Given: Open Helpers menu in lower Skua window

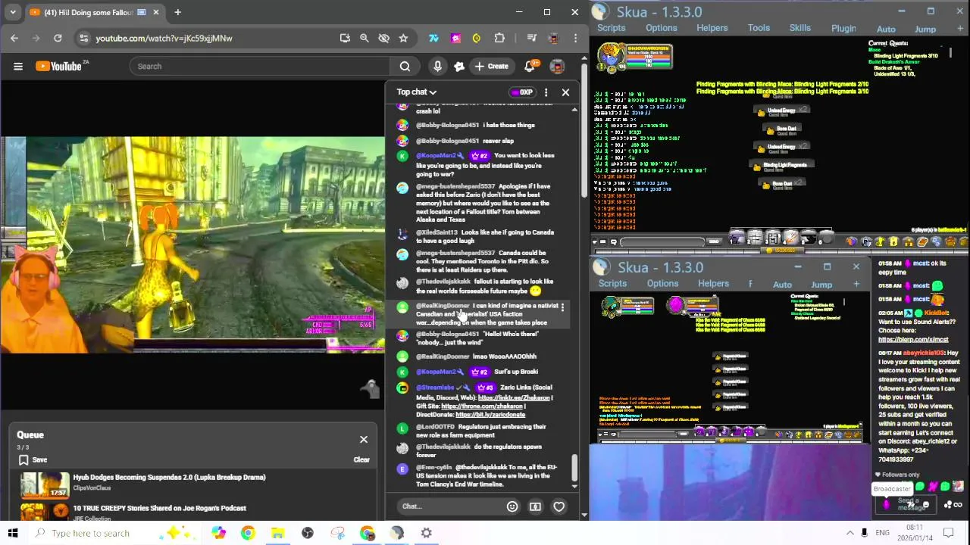Looking at the screenshot, I should pyautogui.click(x=713, y=284).
